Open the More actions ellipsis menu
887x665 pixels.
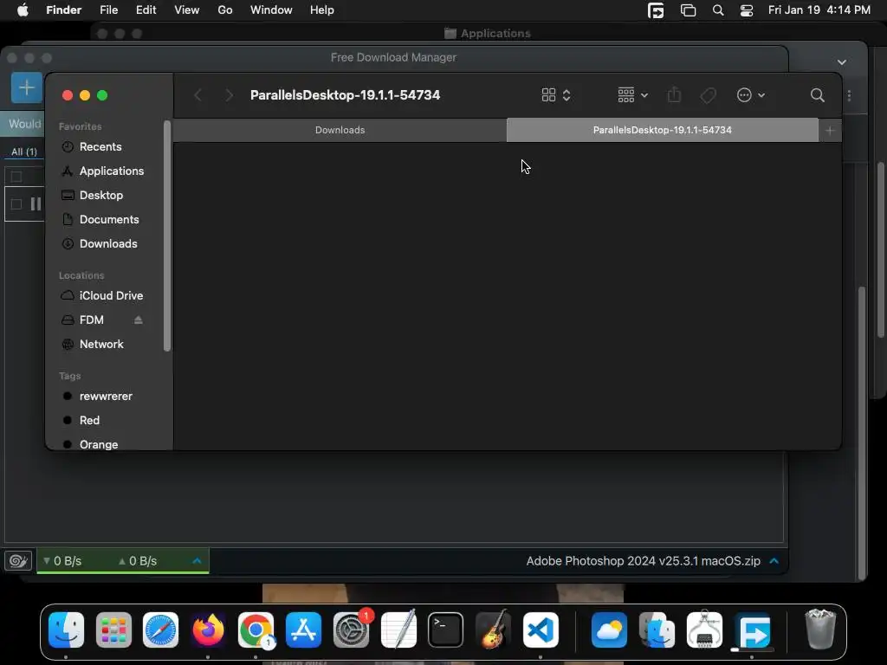pos(751,95)
